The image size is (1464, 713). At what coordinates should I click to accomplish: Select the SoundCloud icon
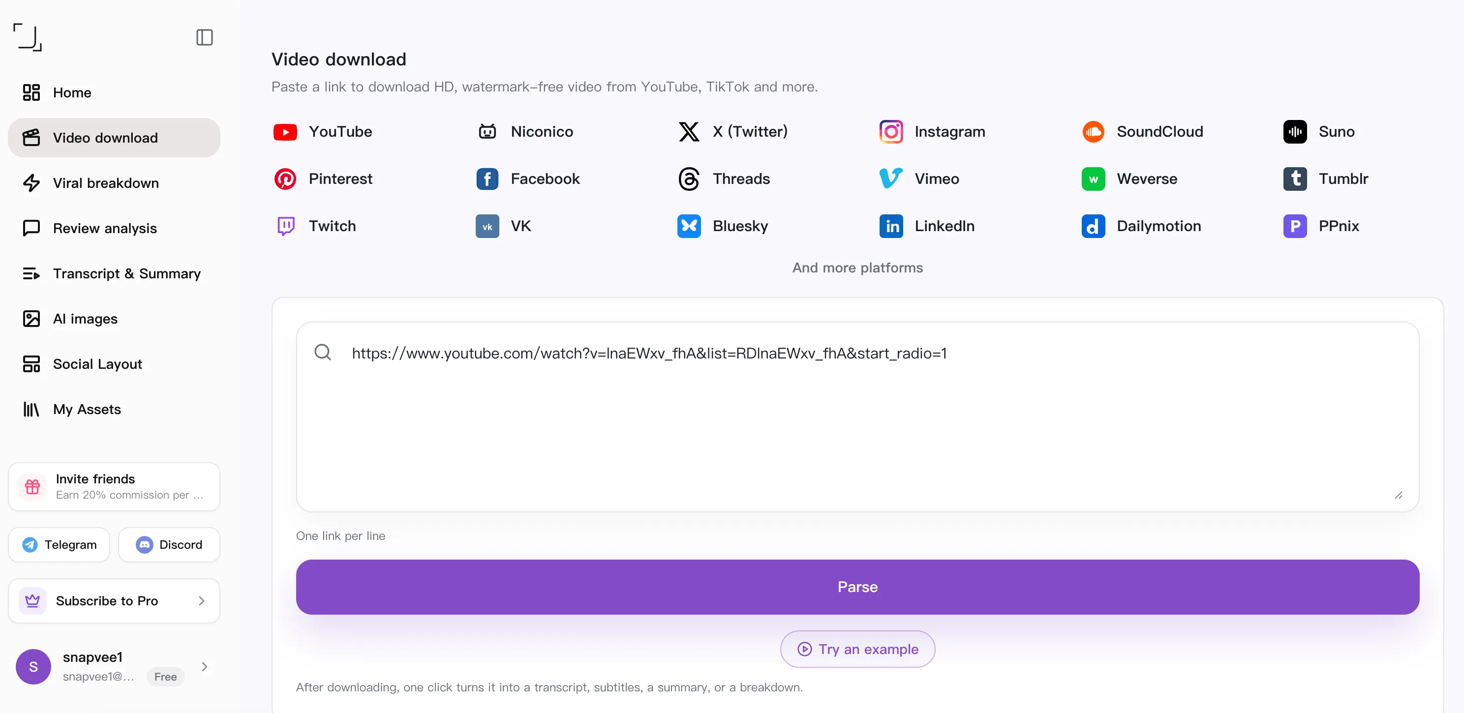pyautogui.click(x=1093, y=132)
